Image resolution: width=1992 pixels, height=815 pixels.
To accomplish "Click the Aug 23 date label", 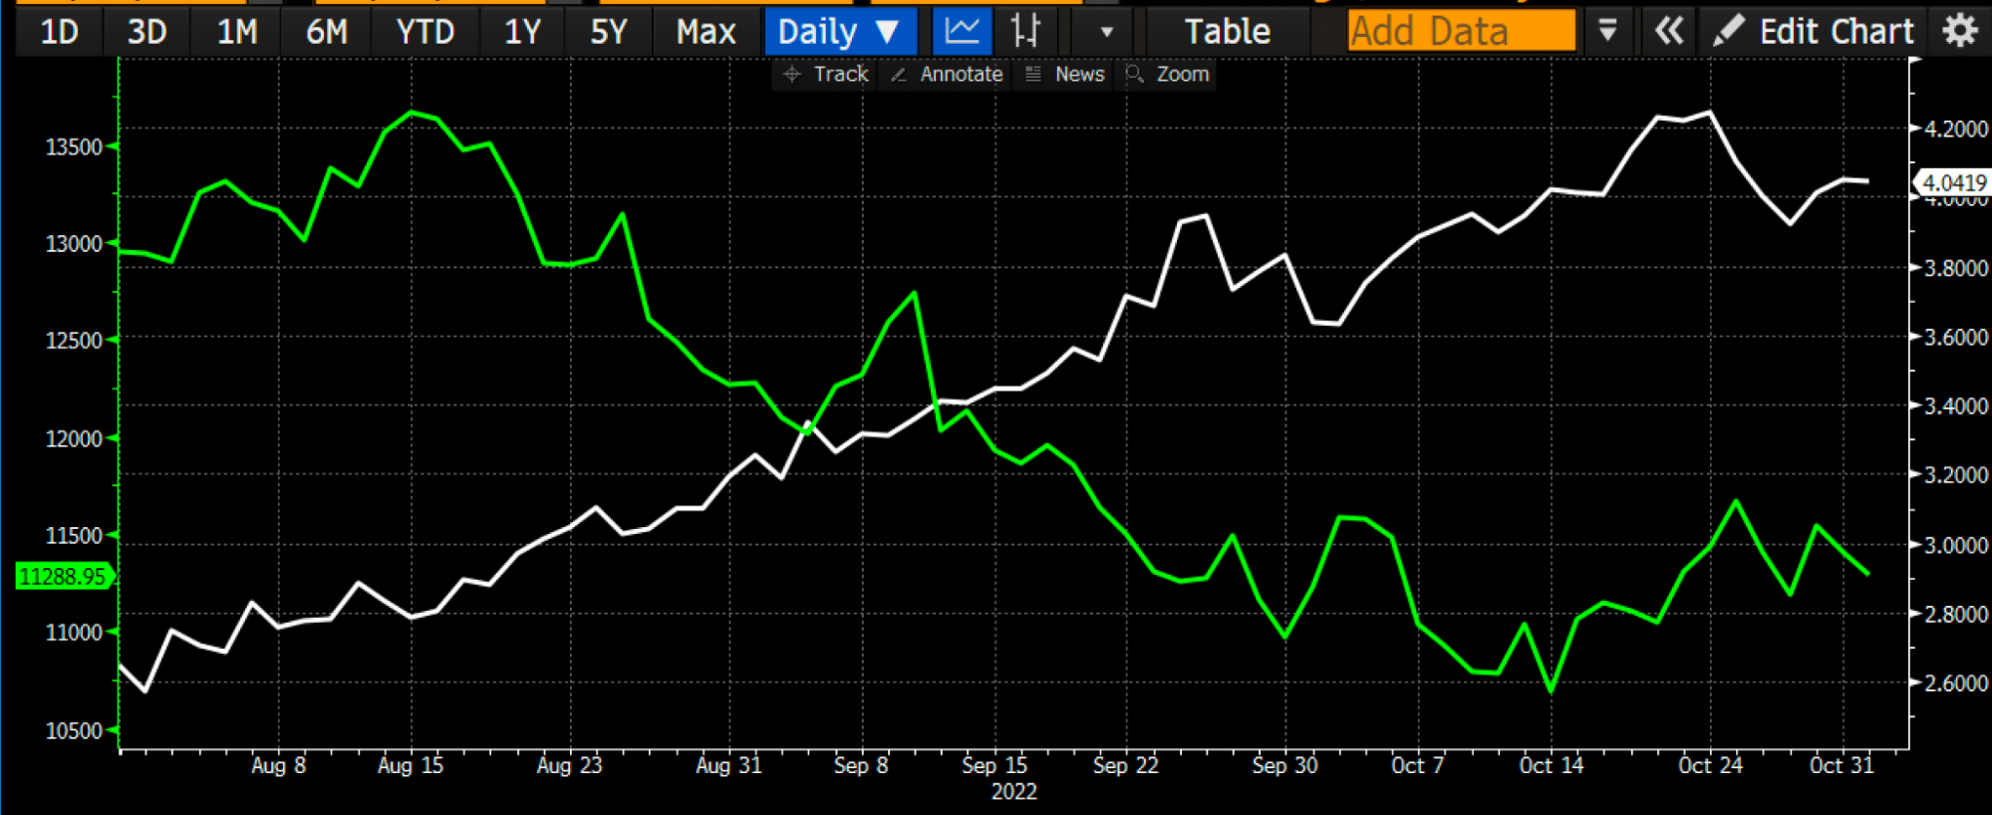I will pyautogui.click(x=569, y=765).
